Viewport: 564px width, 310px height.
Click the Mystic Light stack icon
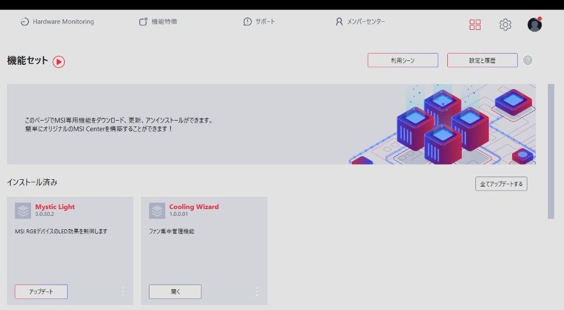pyautogui.click(x=23, y=211)
